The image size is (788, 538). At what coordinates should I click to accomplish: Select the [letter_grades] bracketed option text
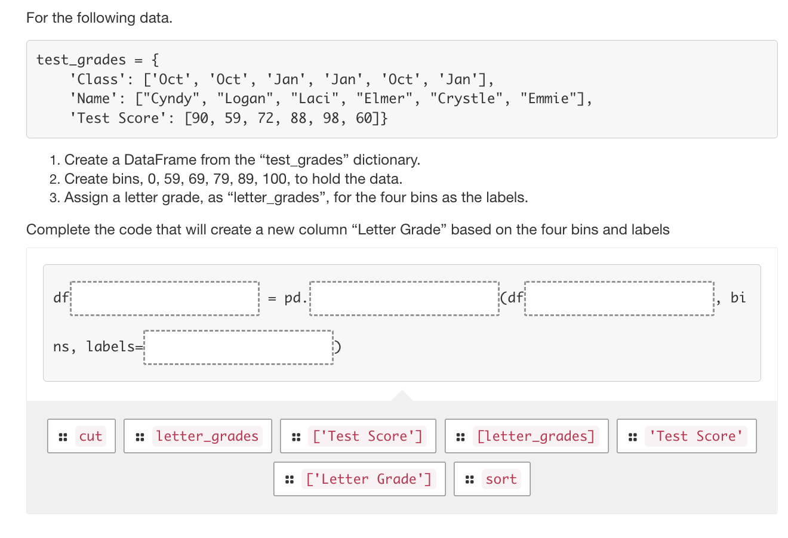click(x=535, y=437)
